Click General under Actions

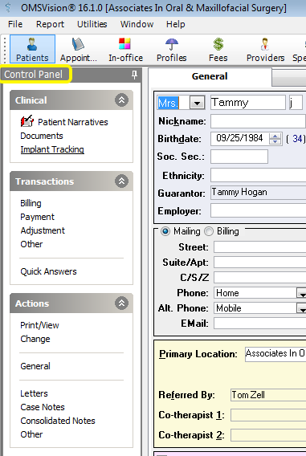[35, 366]
